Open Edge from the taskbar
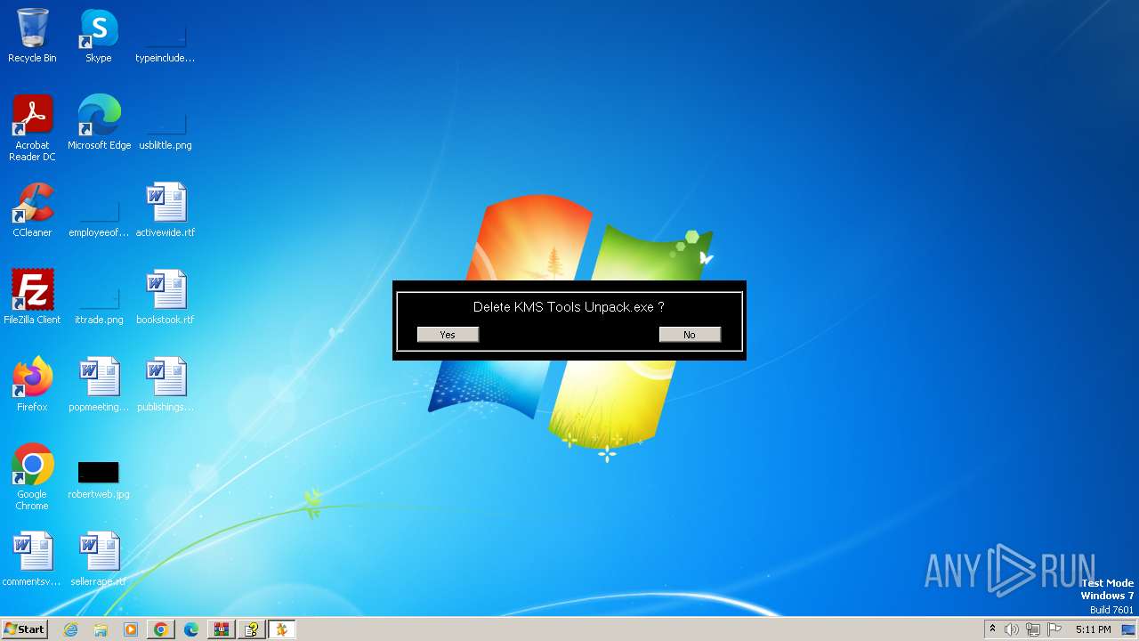Screen dimensions: 1139x641 coord(191,629)
